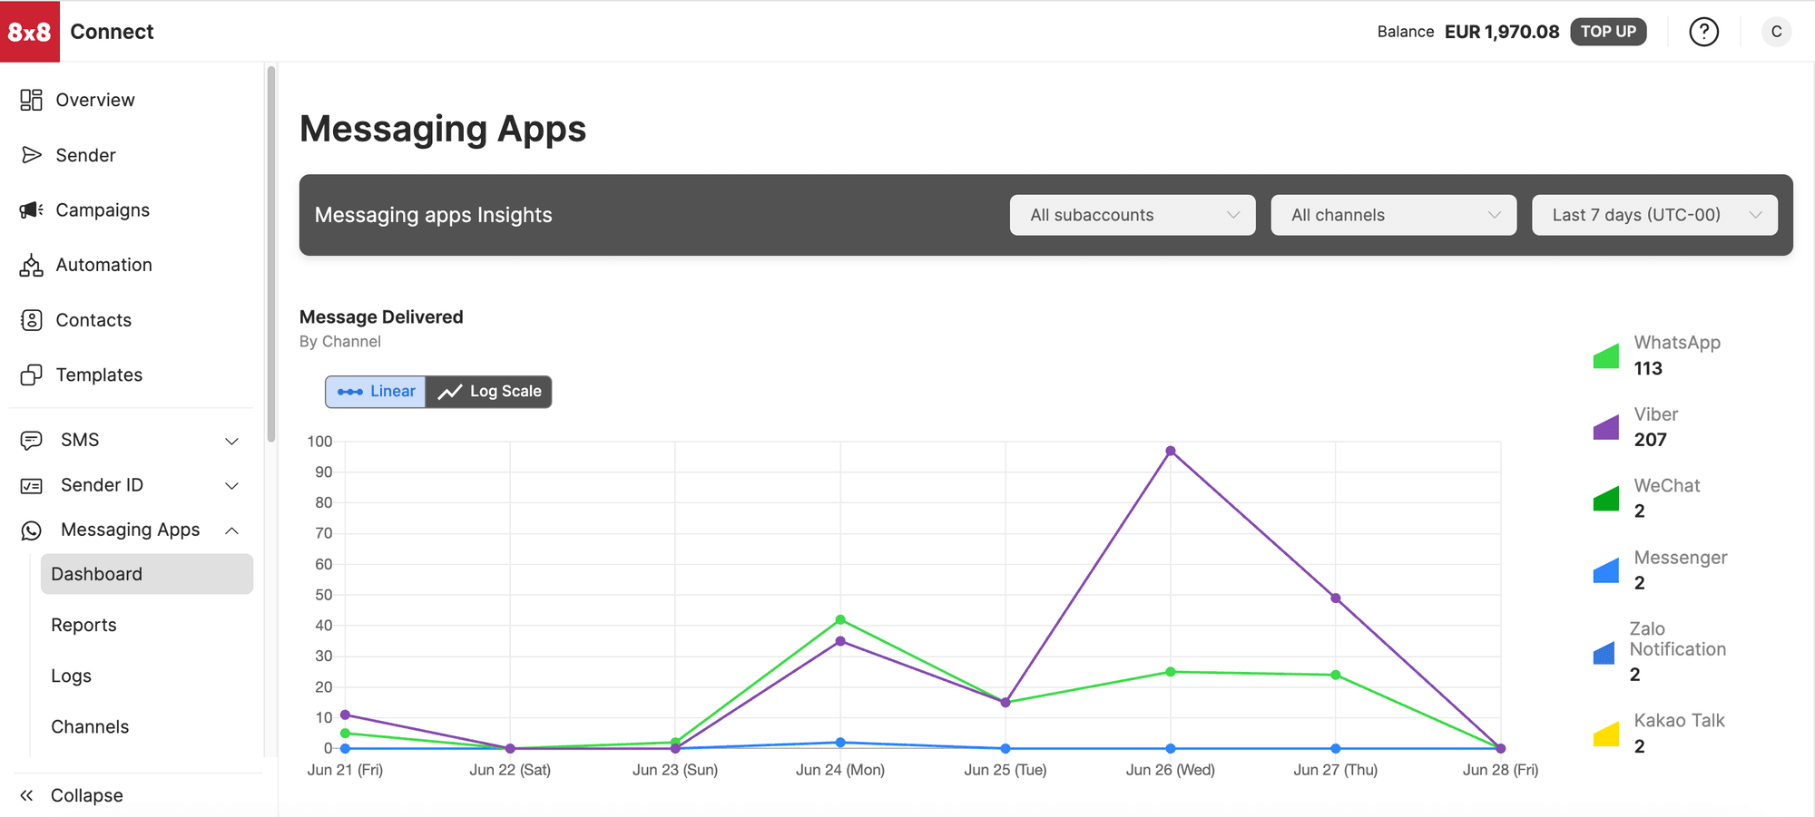Open Templates page
Image resolution: width=1815 pixels, height=817 pixels.
[99, 375]
